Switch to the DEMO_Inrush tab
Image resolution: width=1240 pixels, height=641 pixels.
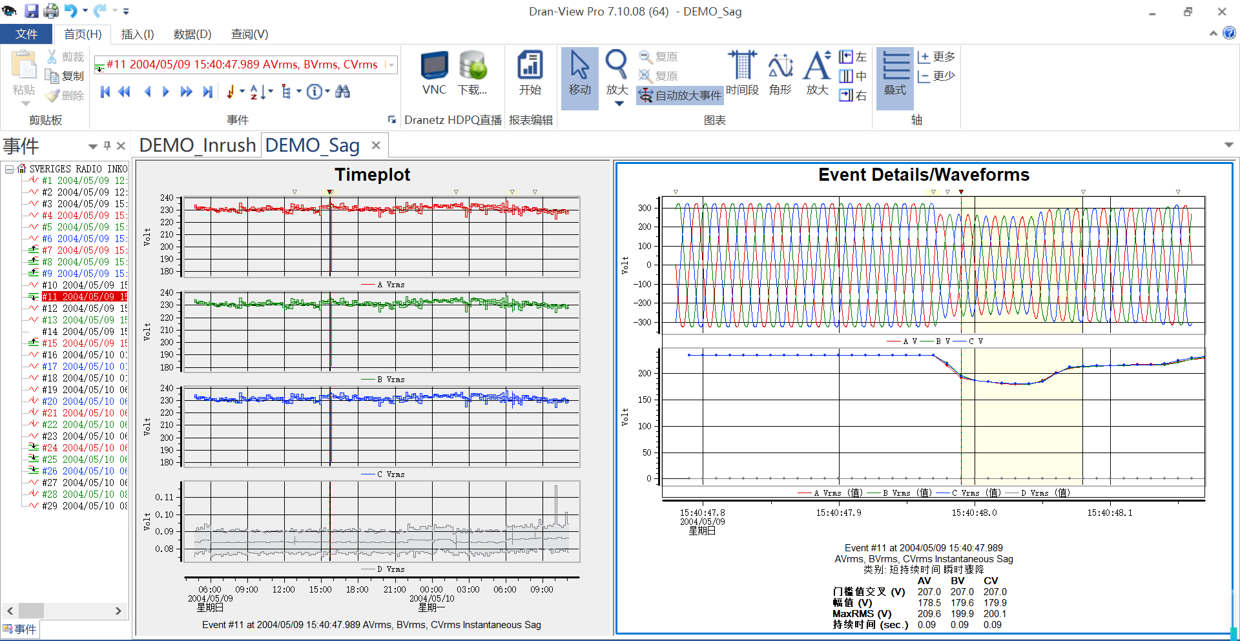coord(197,145)
